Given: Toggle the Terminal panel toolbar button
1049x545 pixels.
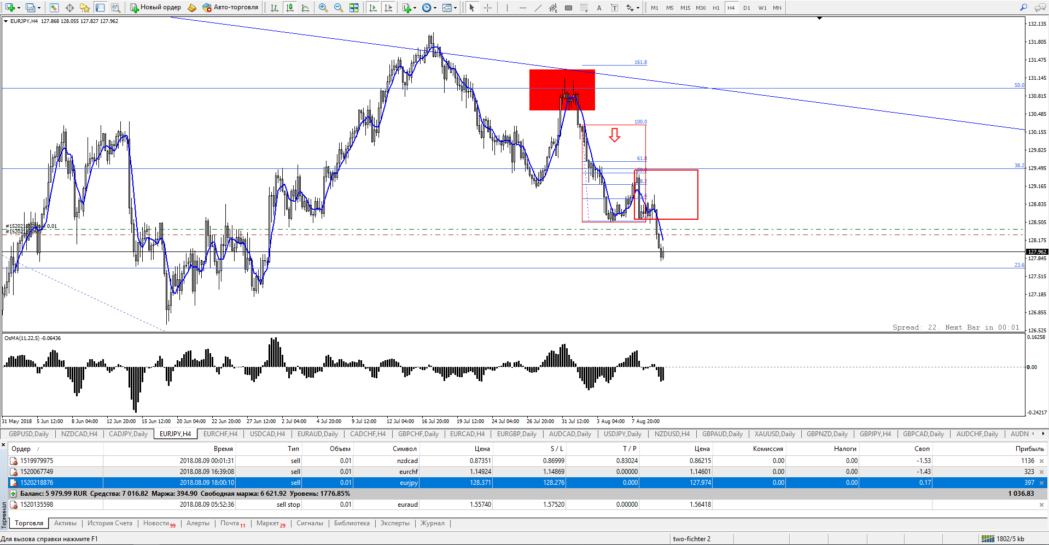Looking at the screenshot, I should coord(100,8).
